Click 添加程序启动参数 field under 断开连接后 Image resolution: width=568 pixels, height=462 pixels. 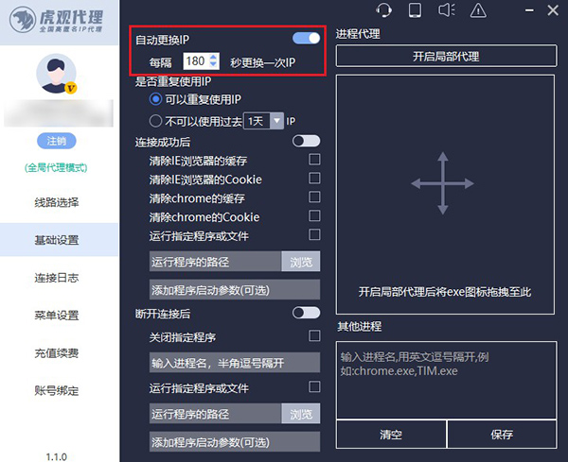(235, 442)
